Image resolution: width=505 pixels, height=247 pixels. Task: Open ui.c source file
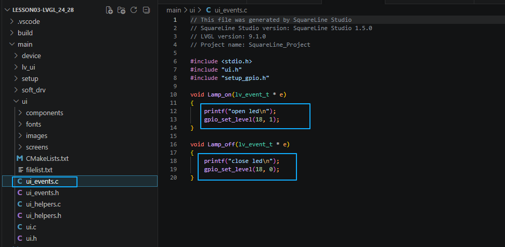(31, 227)
